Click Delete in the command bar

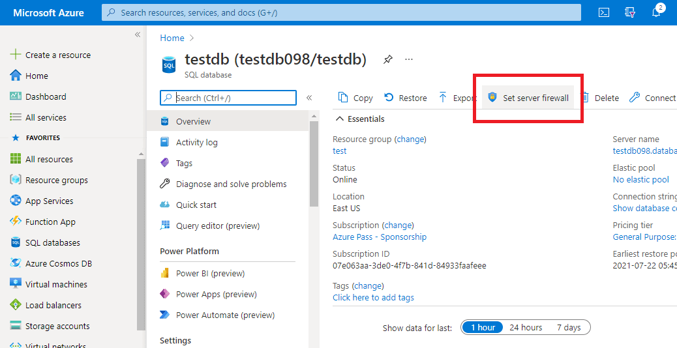[x=599, y=98]
